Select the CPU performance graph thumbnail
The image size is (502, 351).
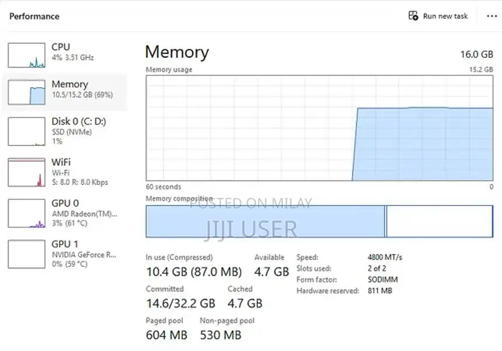(26, 55)
